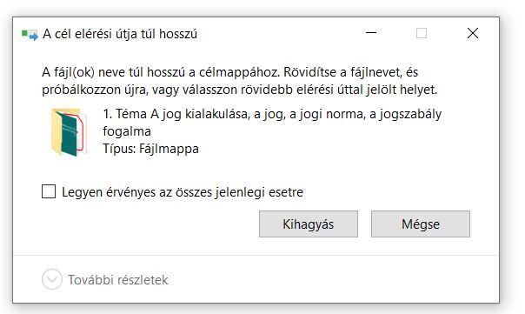Viewport: 525px width, 314px height.
Task: Select the folder name '1. Téma A jog kialakulása'
Action: pos(176,114)
